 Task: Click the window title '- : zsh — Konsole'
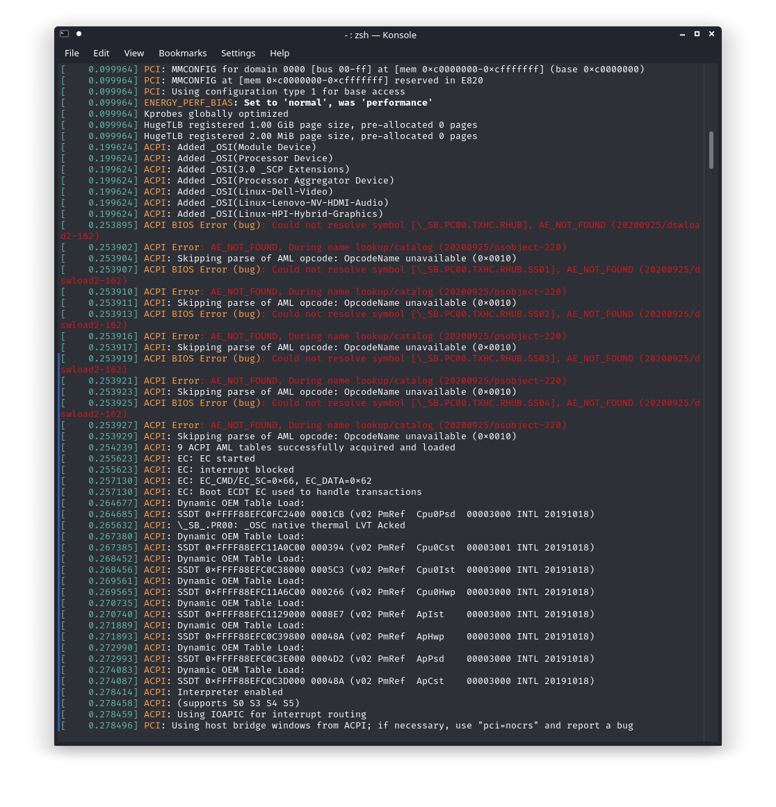(x=380, y=35)
